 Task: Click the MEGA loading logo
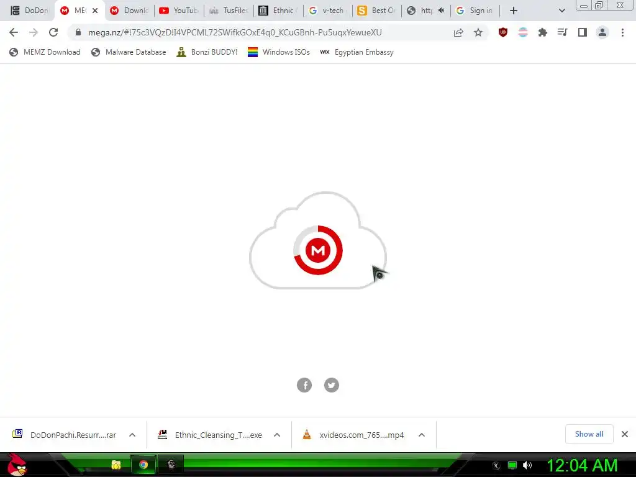318,250
